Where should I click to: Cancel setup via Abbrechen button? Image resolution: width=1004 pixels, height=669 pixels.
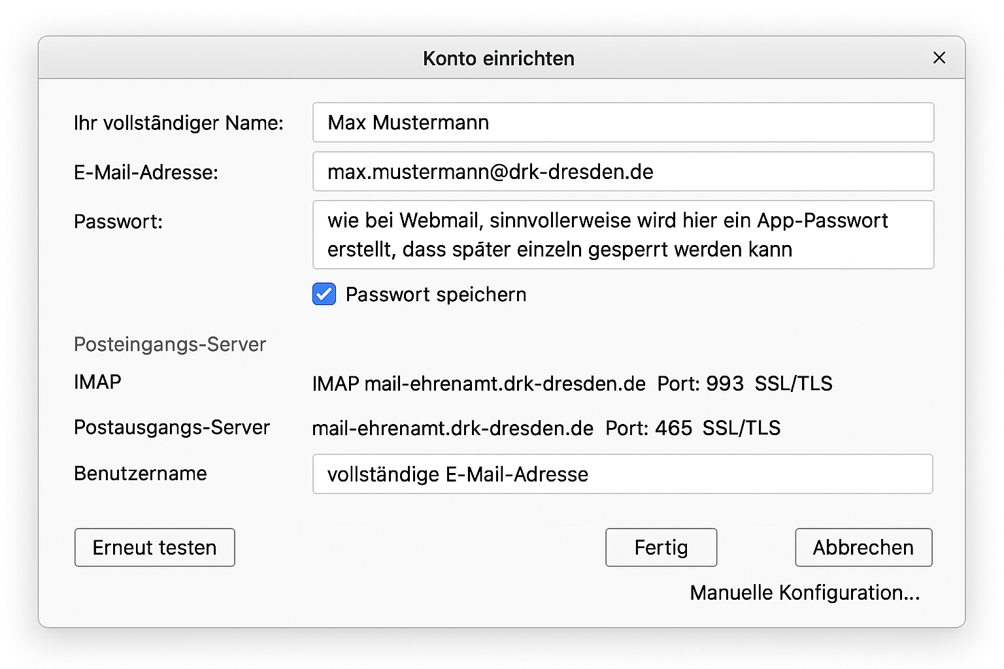(x=863, y=547)
